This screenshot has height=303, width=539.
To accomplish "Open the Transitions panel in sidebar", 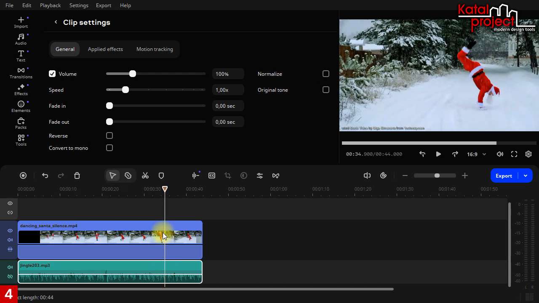I will pos(21,73).
